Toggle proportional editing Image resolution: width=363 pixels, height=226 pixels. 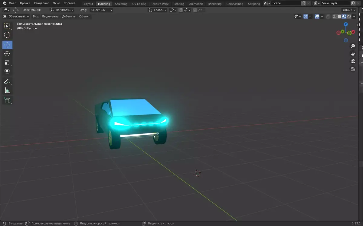195,10
